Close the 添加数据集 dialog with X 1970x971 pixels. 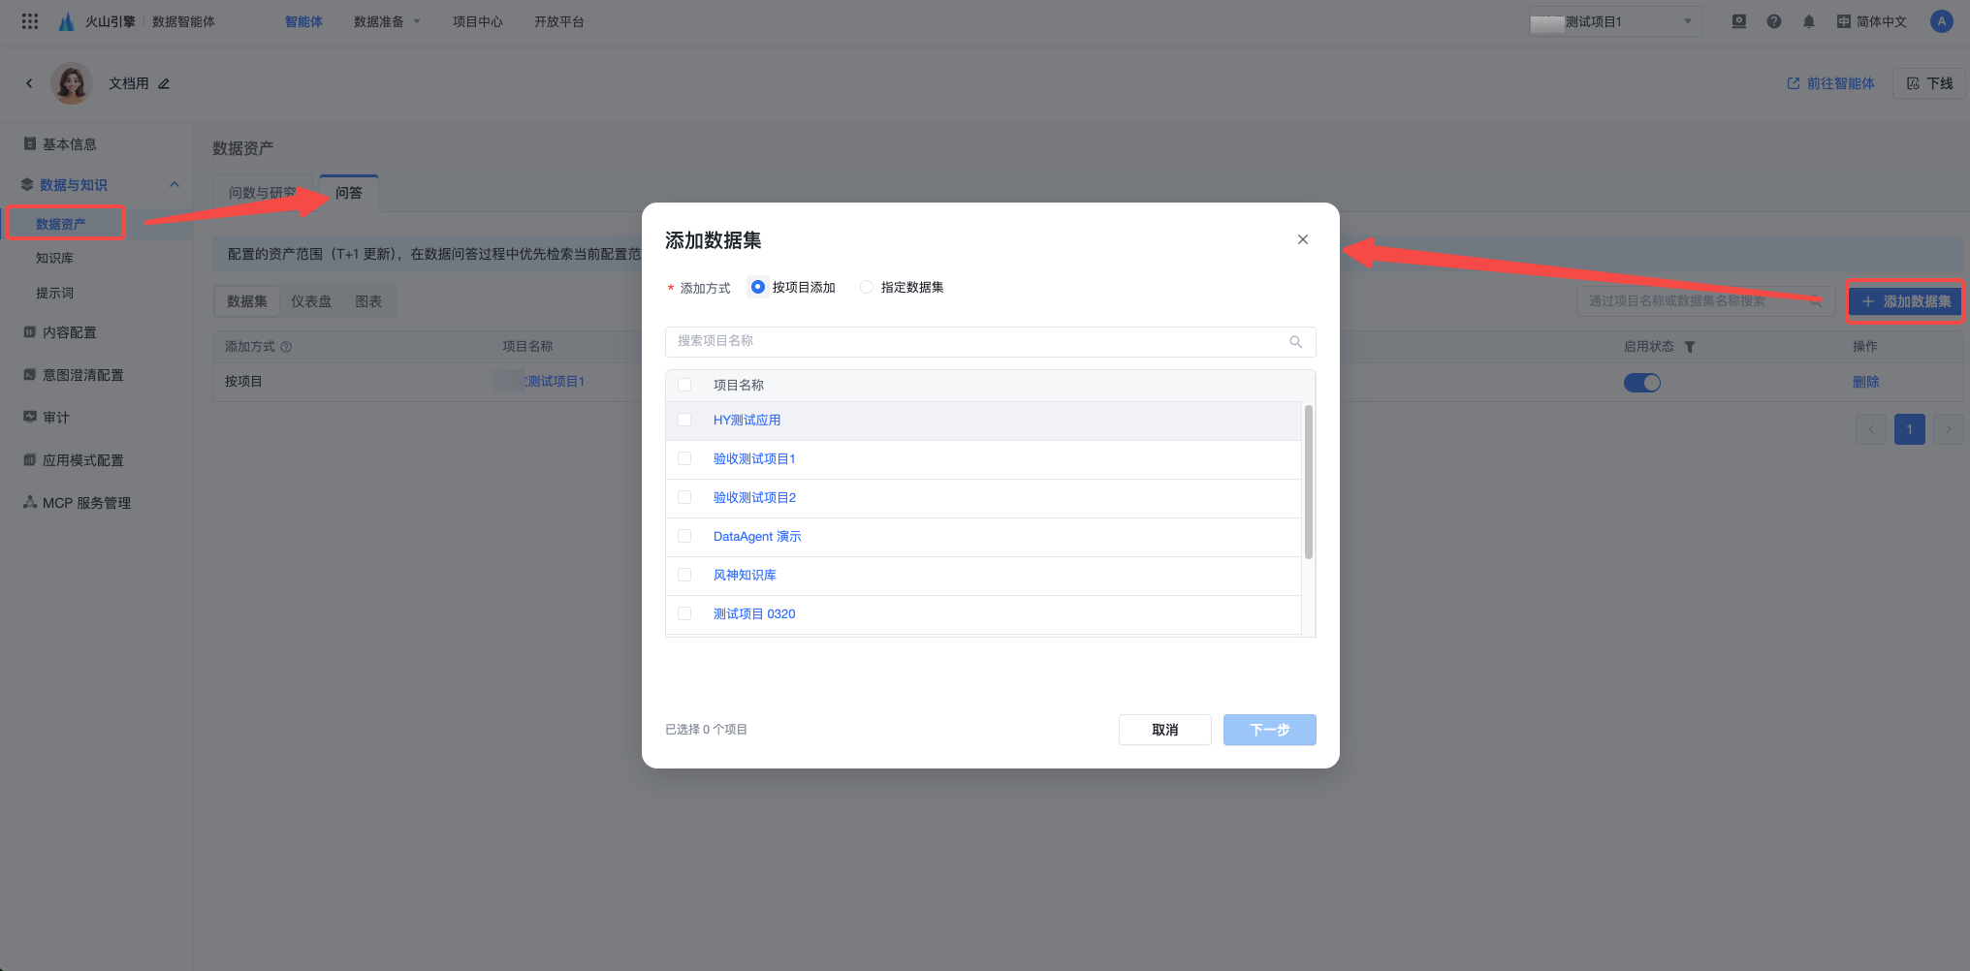tap(1303, 239)
